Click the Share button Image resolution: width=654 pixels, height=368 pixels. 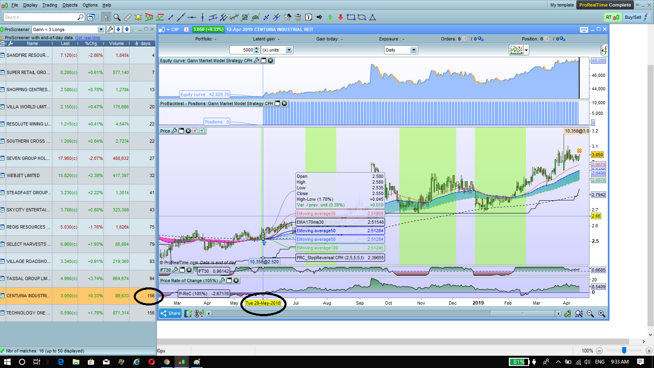(x=170, y=314)
